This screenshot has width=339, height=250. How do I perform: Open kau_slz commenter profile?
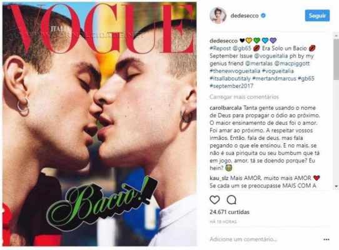coord(219,178)
